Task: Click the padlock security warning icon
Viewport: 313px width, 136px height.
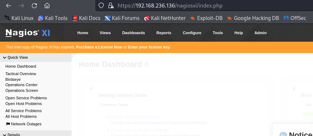Action: (111, 6)
